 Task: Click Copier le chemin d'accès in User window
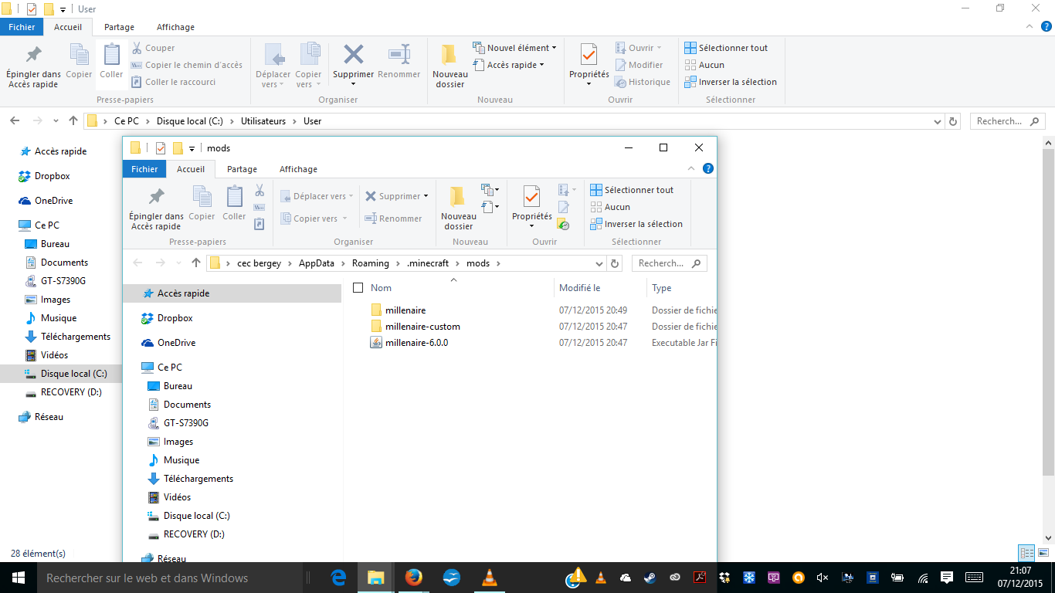(x=186, y=65)
